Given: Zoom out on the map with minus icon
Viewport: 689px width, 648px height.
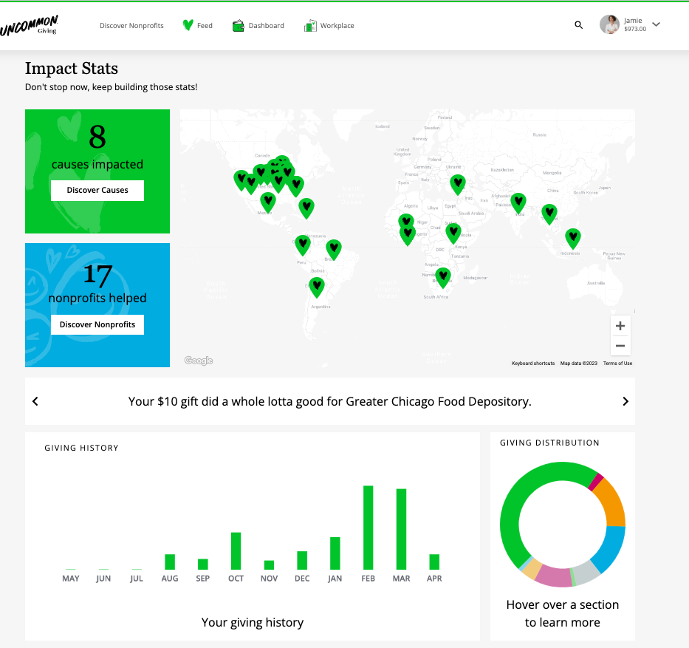Looking at the screenshot, I should [620, 345].
